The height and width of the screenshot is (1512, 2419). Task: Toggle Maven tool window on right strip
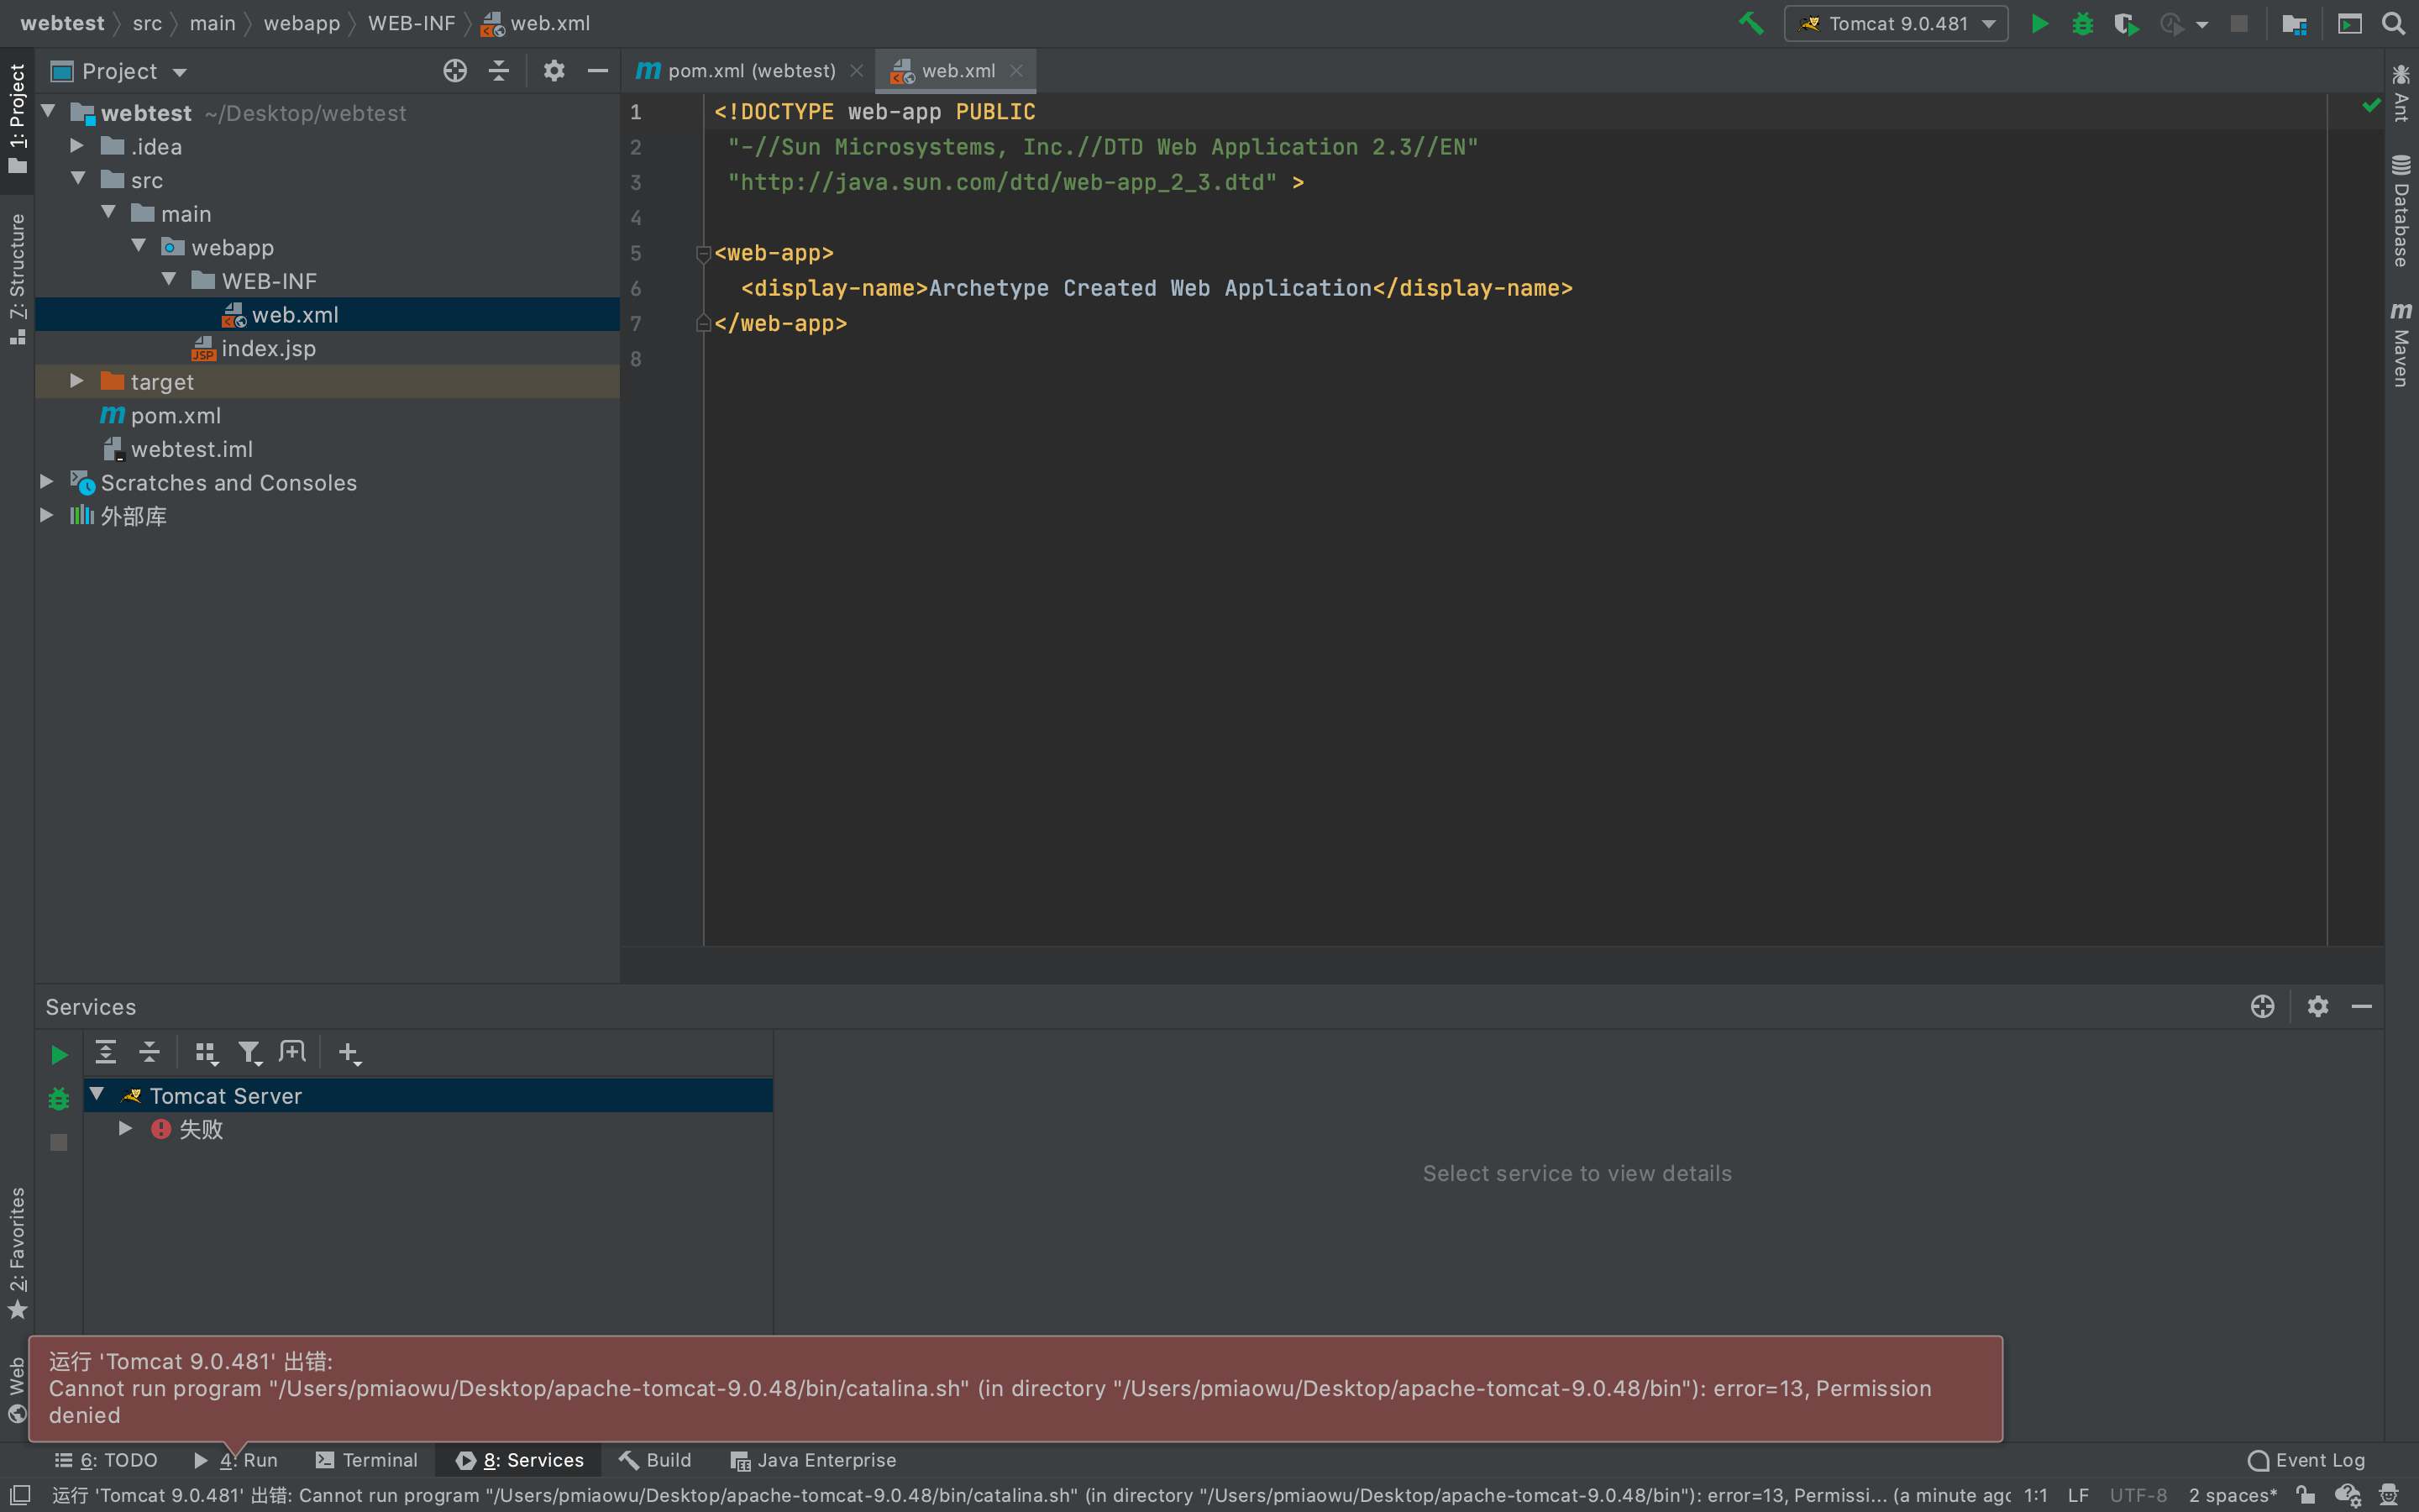pyautogui.click(x=2400, y=345)
